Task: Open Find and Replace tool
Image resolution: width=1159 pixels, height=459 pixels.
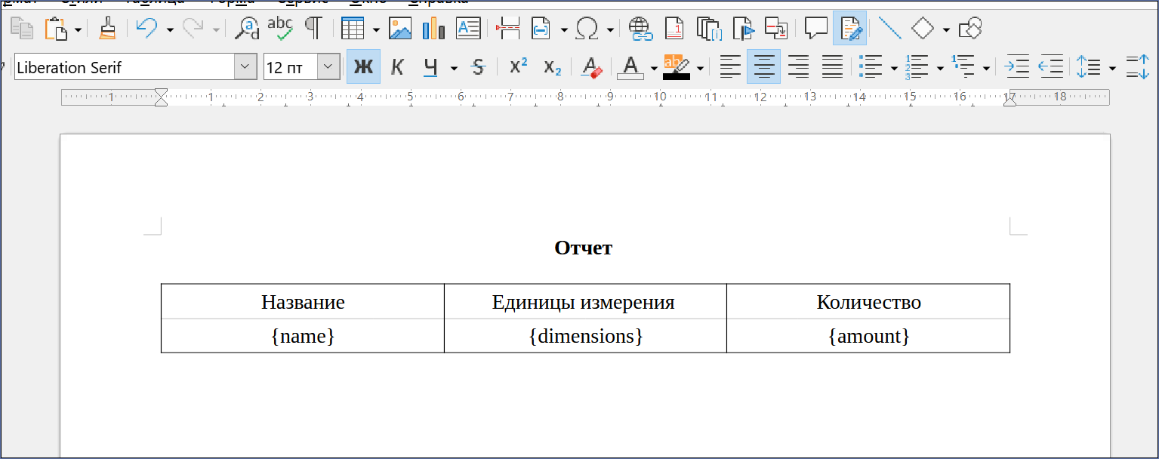Action: pos(246,29)
